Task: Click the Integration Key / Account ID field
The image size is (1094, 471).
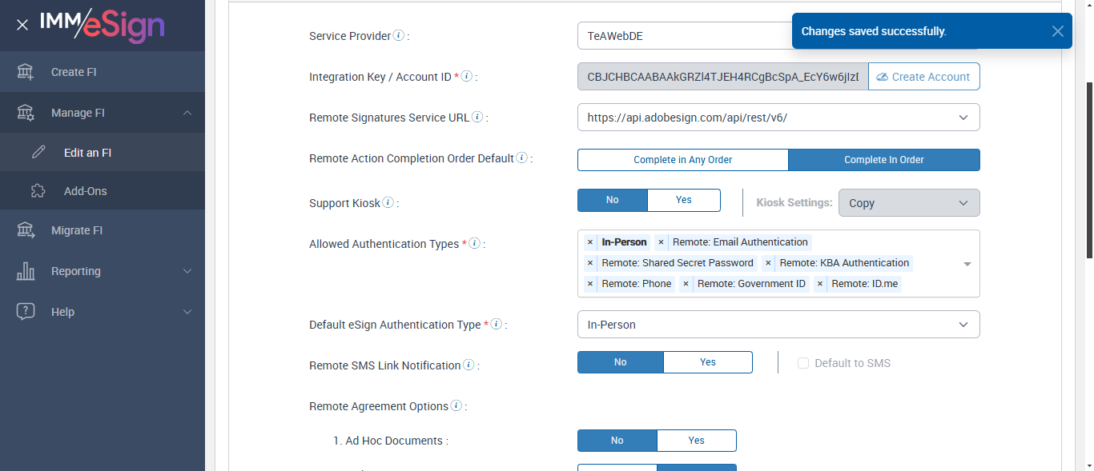Action: point(722,77)
